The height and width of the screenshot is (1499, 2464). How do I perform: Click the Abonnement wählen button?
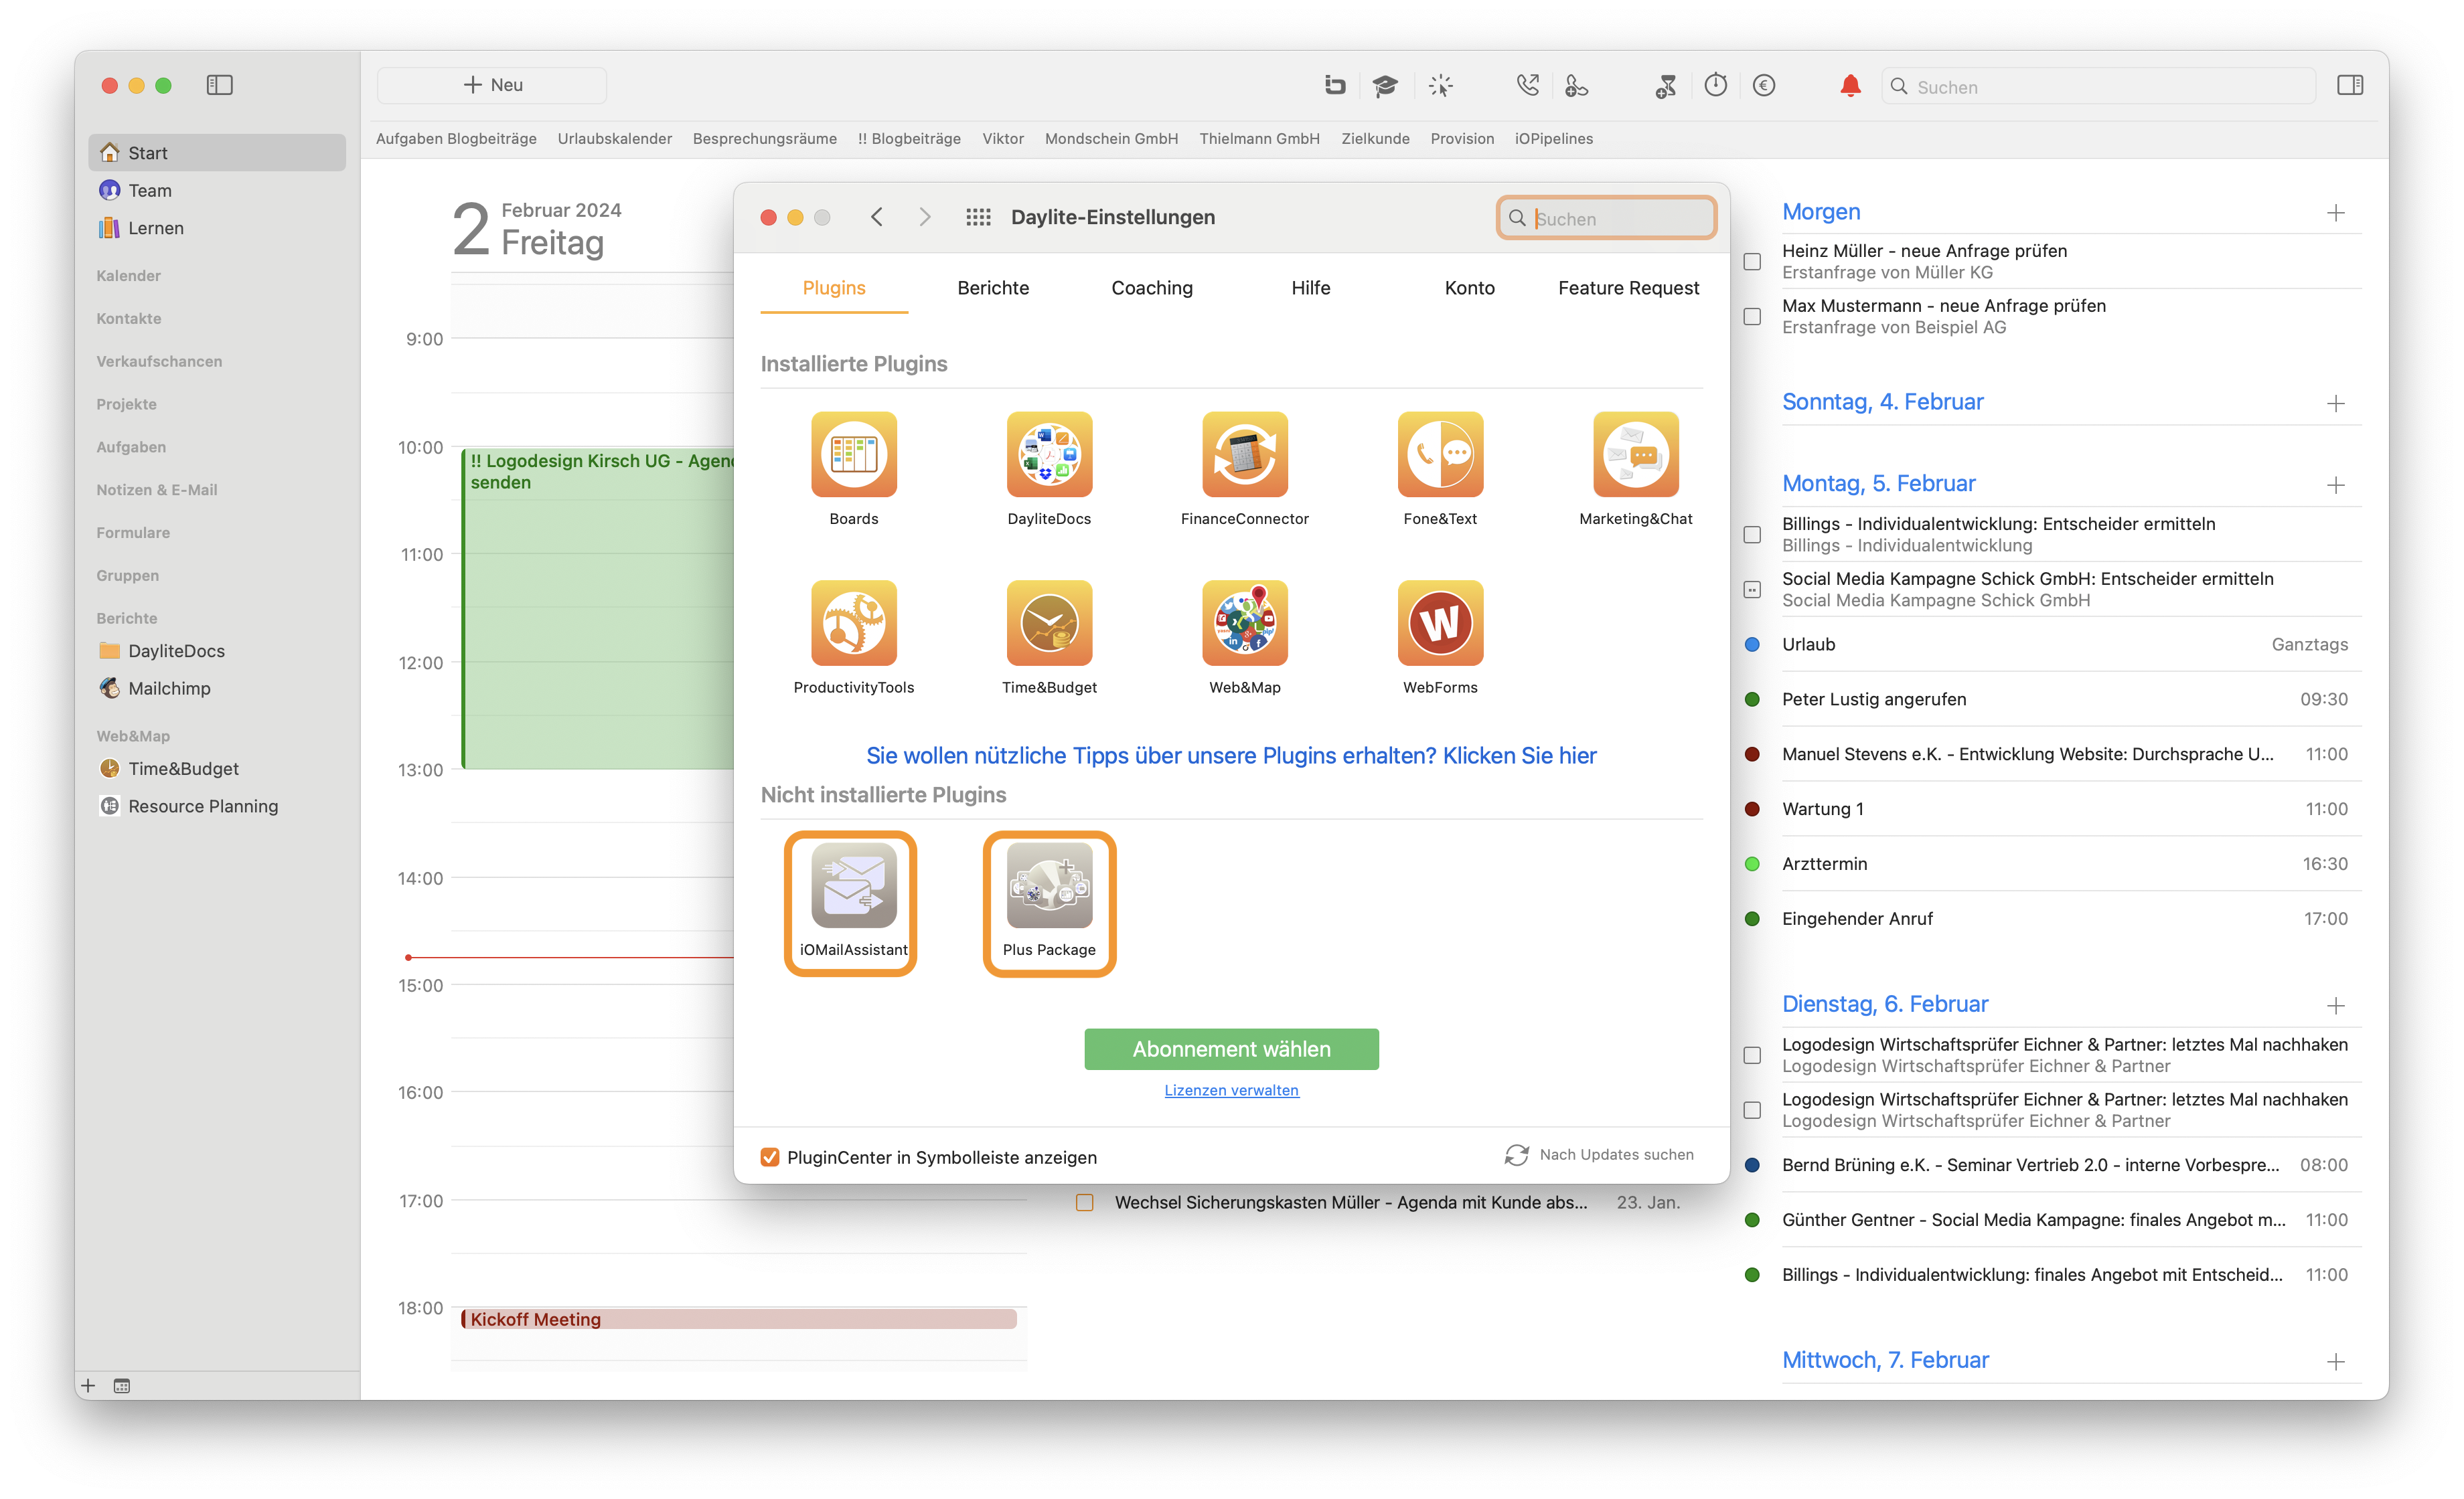(x=1231, y=1049)
